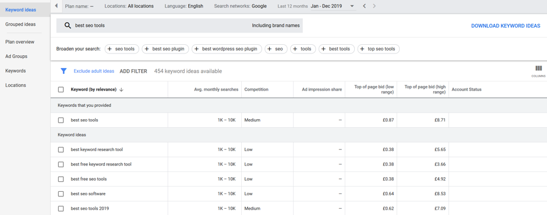Add 'top seo tools' to the search
Image resolution: width=547 pixels, height=215 pixels.
[379, 49]
